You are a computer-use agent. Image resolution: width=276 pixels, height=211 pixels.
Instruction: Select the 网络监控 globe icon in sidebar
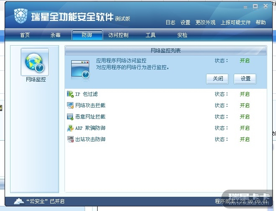click(x=35, y=62)
